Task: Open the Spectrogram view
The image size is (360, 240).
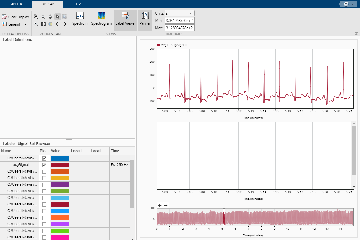Action: tap(101, 19)
